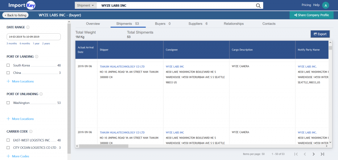
Task: Click the Actual Arrival Date column header
Action: click(86, 50)
